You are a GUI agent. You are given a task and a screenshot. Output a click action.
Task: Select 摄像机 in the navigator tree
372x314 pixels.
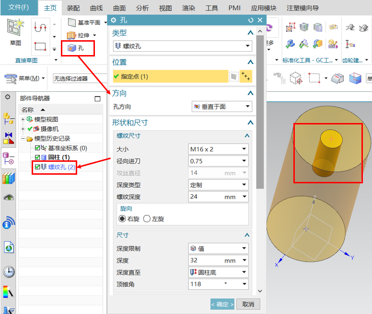(x=49, y=129)
